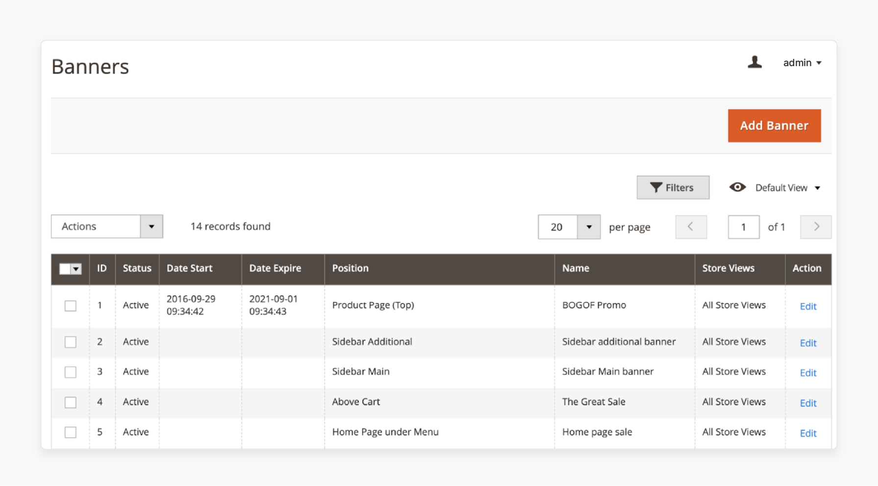878x486 pixels.
Task: Toggle the select-all checkbox in header
Action: tap(65, 269)
